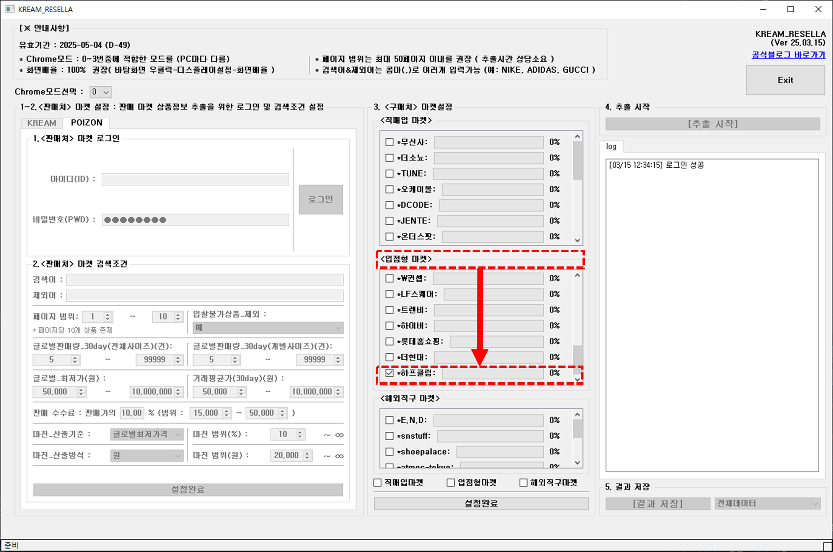Click the 판매가의 percentage fee field

click(x=132, y=413)
